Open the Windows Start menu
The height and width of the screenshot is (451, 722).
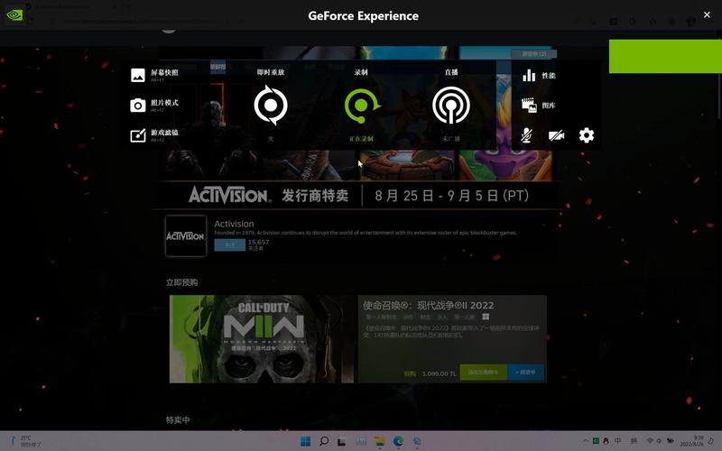tap(305, 441)
